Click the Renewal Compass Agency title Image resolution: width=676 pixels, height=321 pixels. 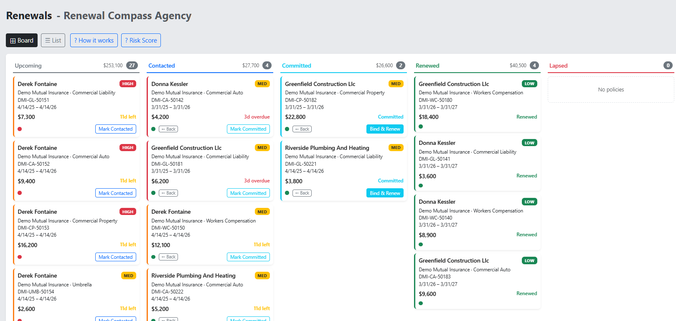[127, 16]
